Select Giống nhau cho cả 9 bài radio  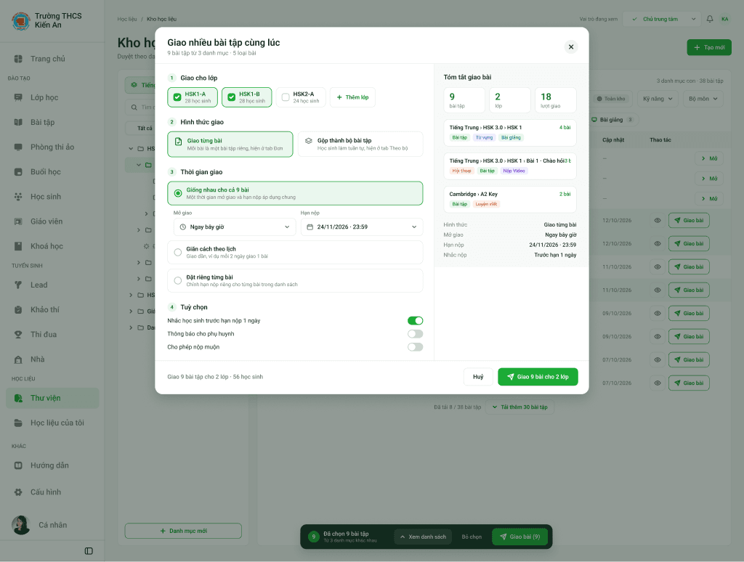[x=178, y=193]
